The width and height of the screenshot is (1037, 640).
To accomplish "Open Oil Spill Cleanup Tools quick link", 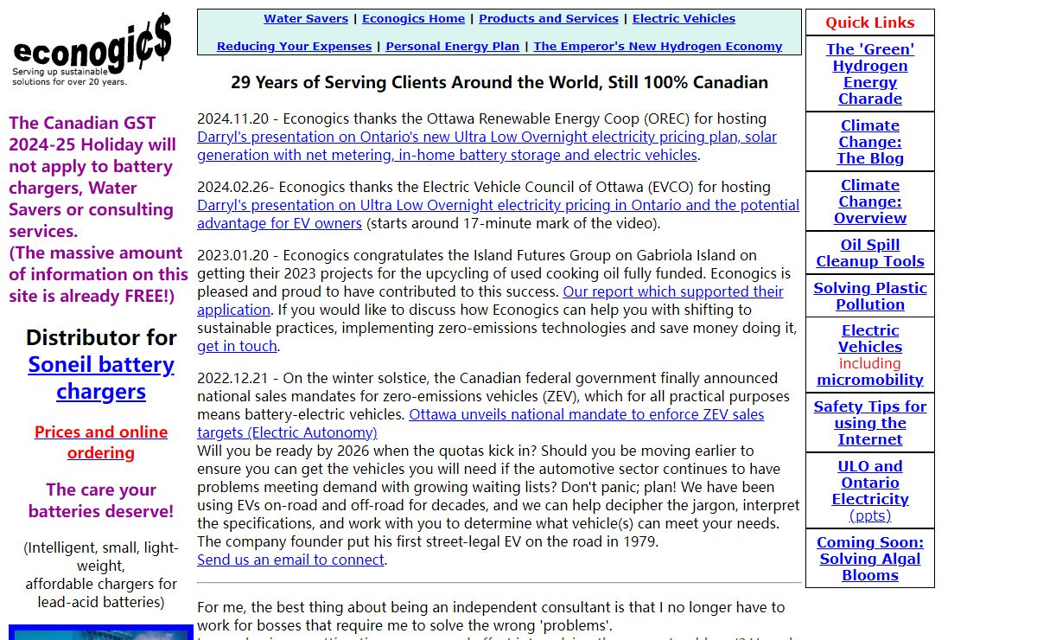I will pyautogui.click(x=870, y=253).
